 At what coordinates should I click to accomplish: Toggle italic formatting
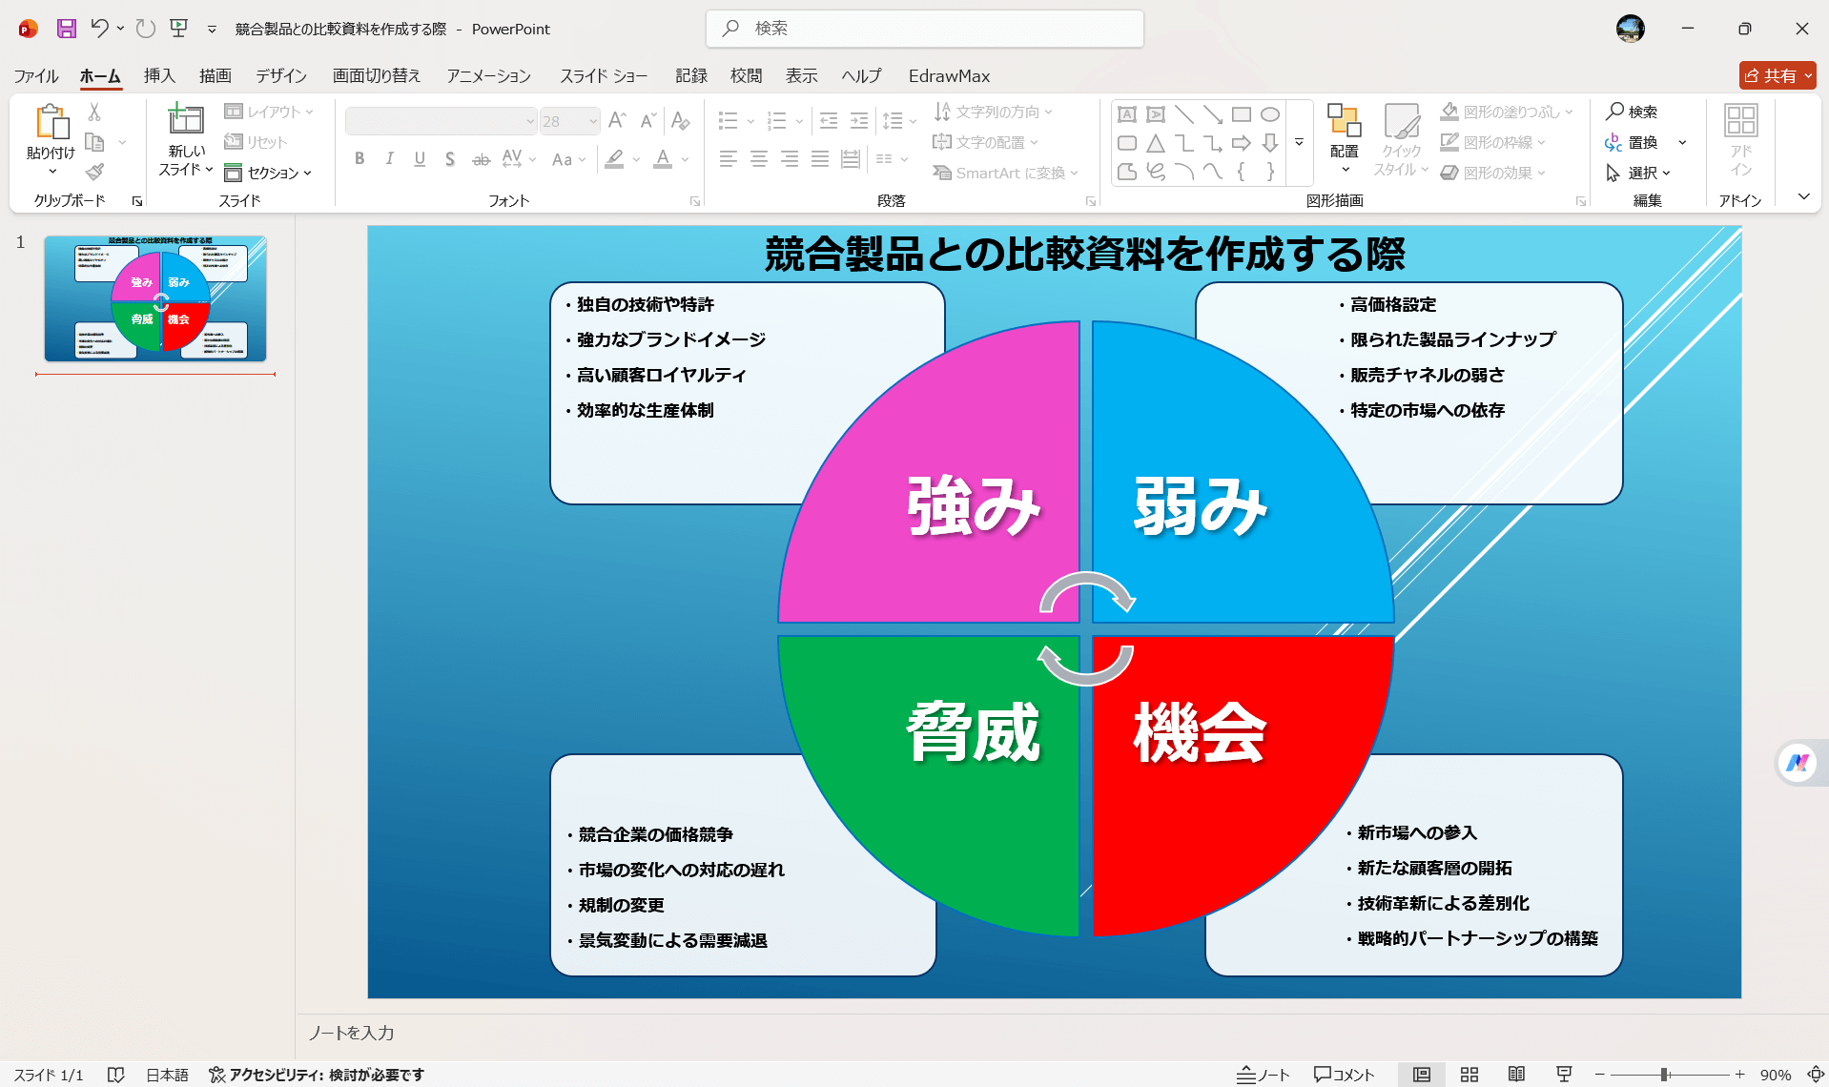(x=389, y=159)
